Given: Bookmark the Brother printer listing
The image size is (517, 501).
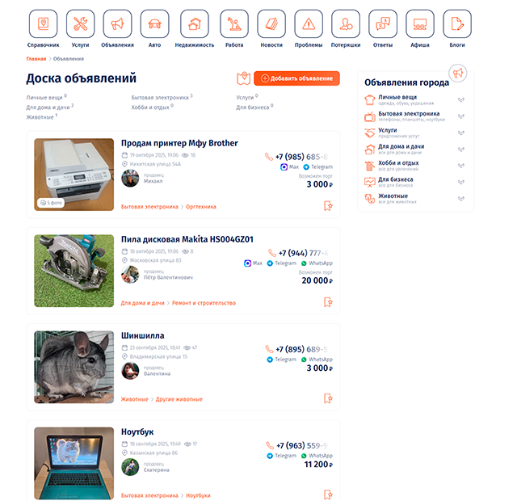Looking at the screenshot, I should pyautogui.click(x=328, y=206).
